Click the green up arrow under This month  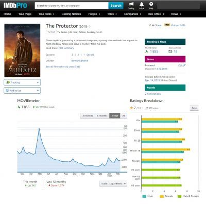coord(26,185)
